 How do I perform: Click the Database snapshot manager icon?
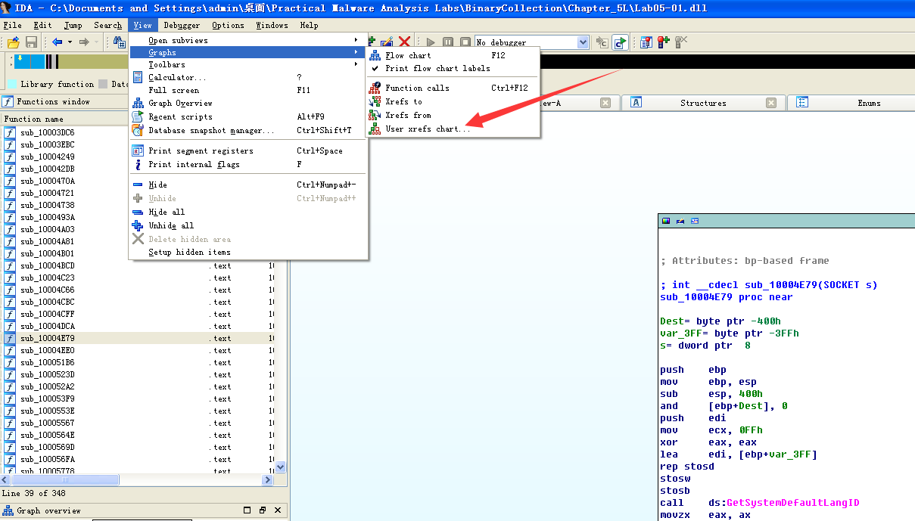(x=138, y=130)
